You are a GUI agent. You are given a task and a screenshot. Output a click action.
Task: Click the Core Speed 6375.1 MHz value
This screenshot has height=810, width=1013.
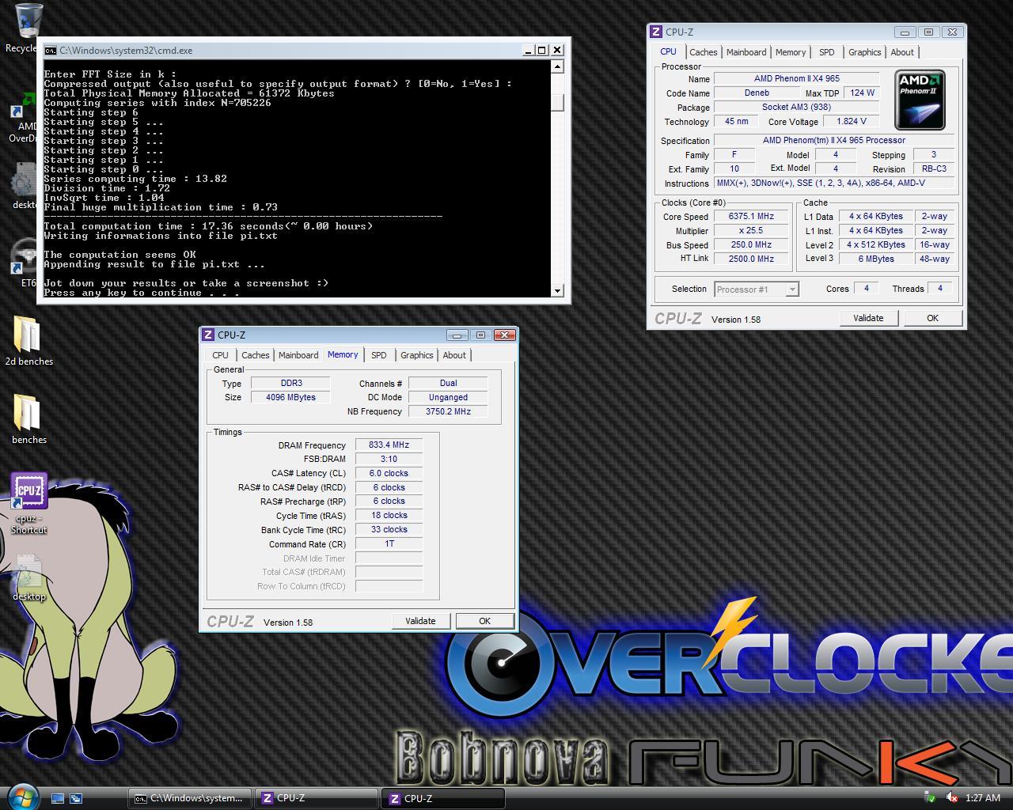point(751,216)
